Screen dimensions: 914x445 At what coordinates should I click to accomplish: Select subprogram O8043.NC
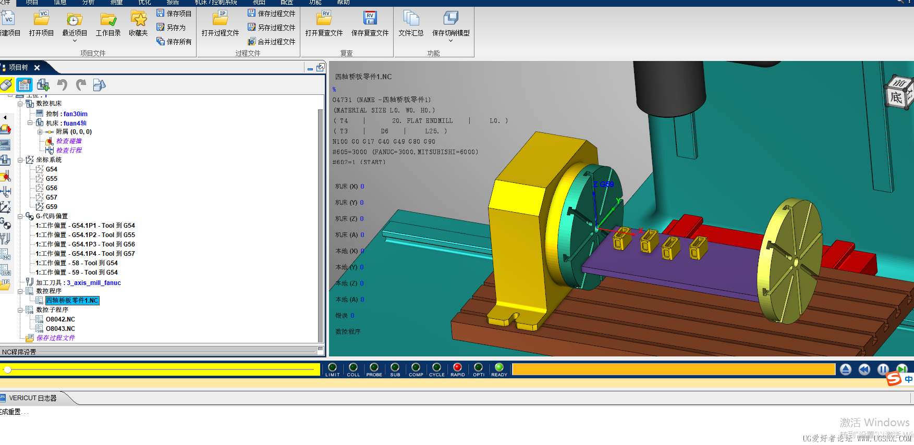point(60,329)
